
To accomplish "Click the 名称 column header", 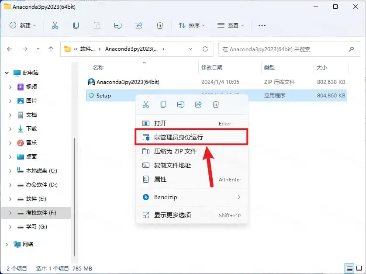I will (x=98, y=68).
